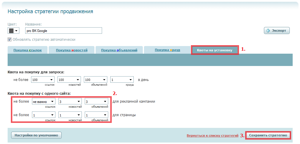
Task: Expand the campaign объявлений quota dropdown
Action: click(96, 101)
